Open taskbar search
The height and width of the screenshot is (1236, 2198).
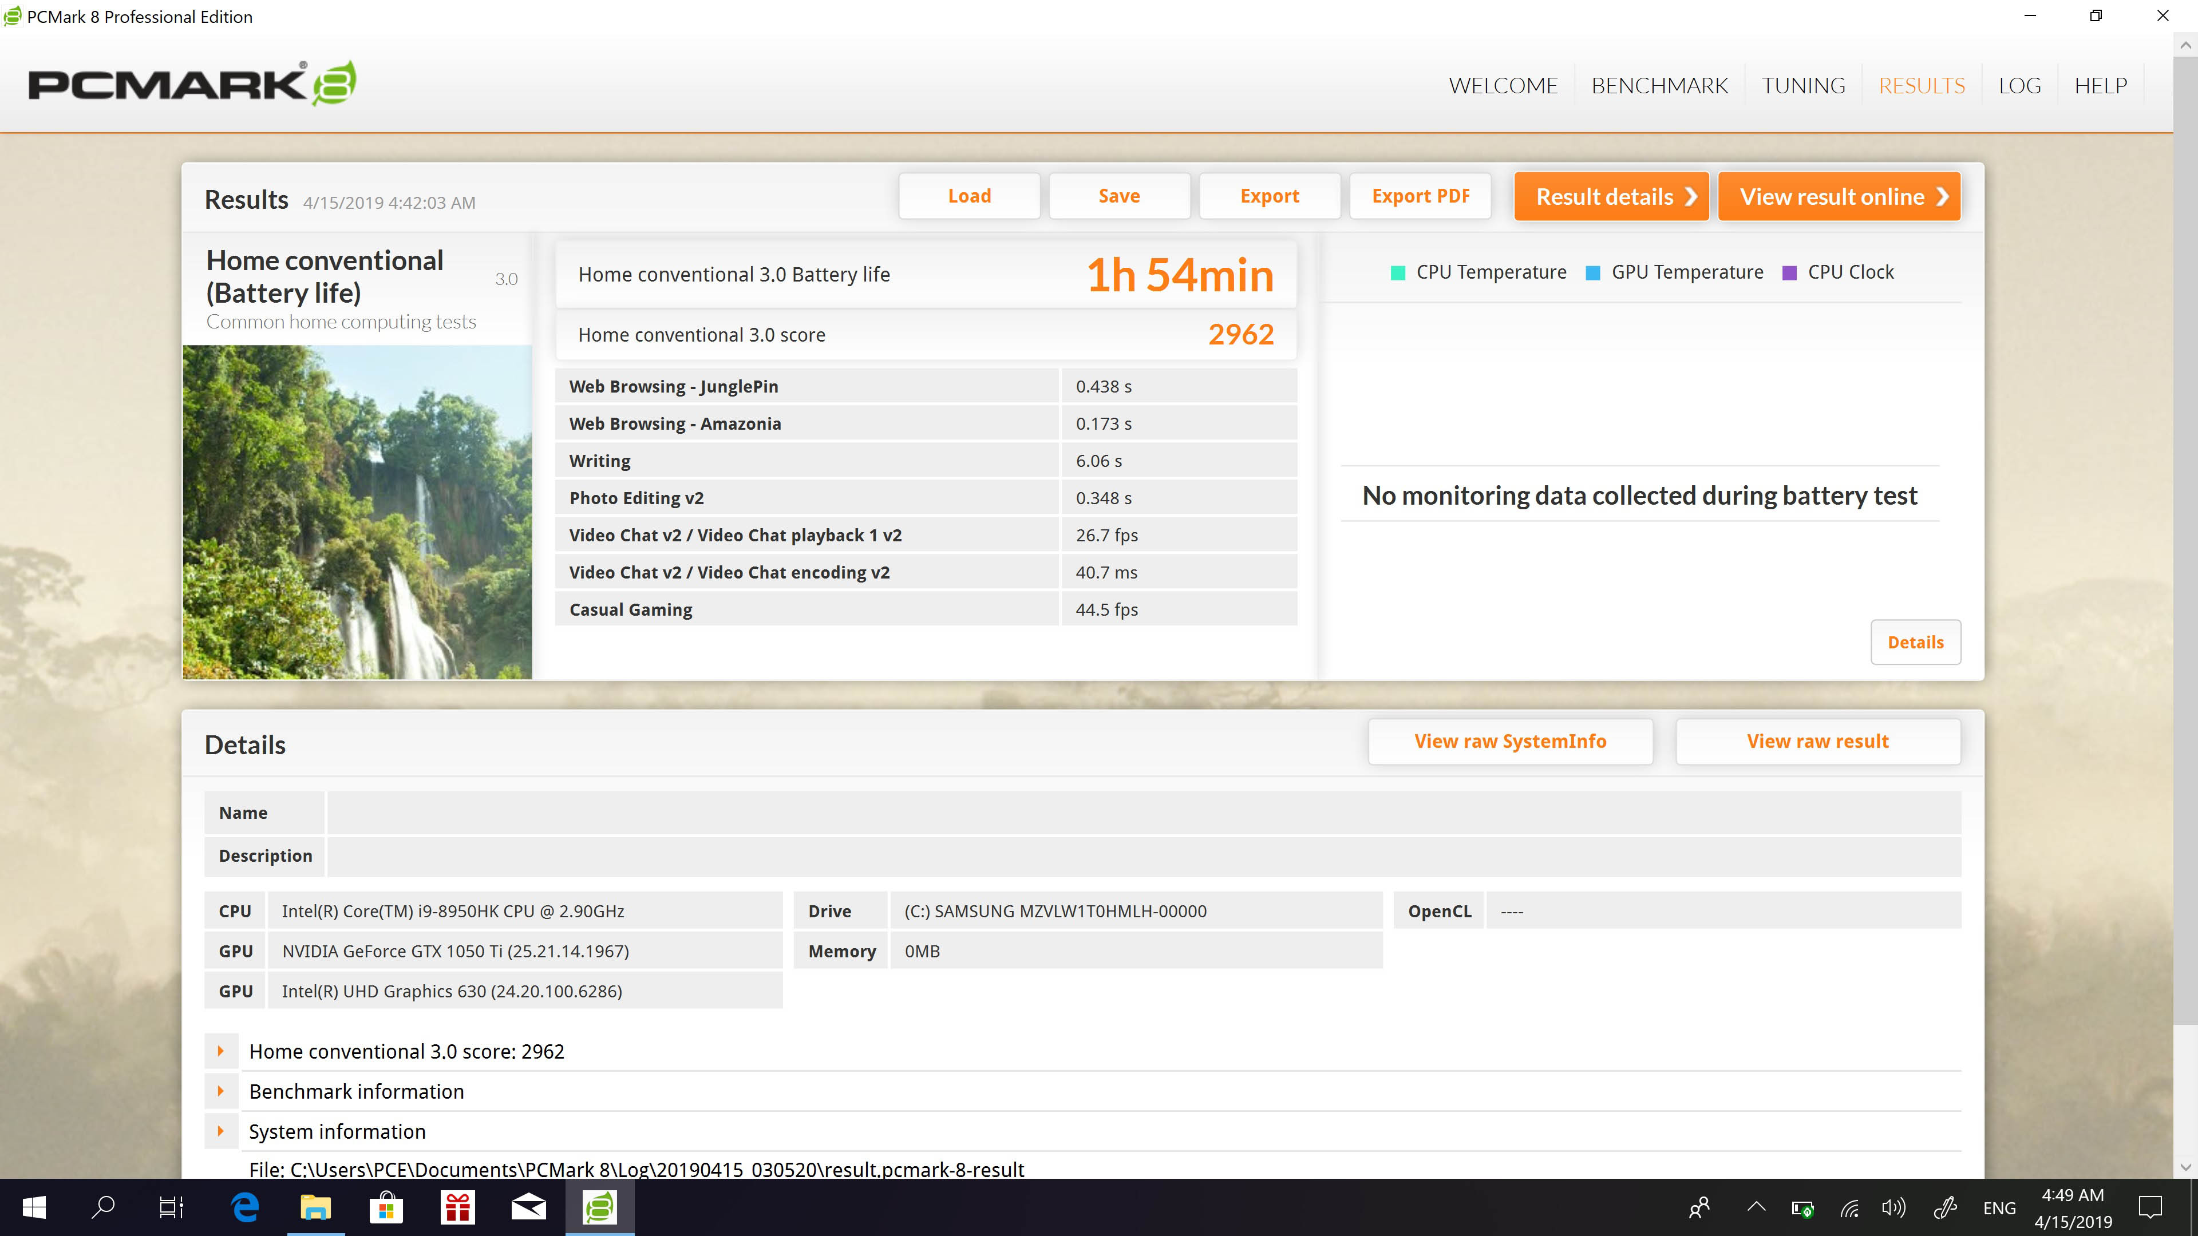pyautogui.click(x=103, y=1207)
